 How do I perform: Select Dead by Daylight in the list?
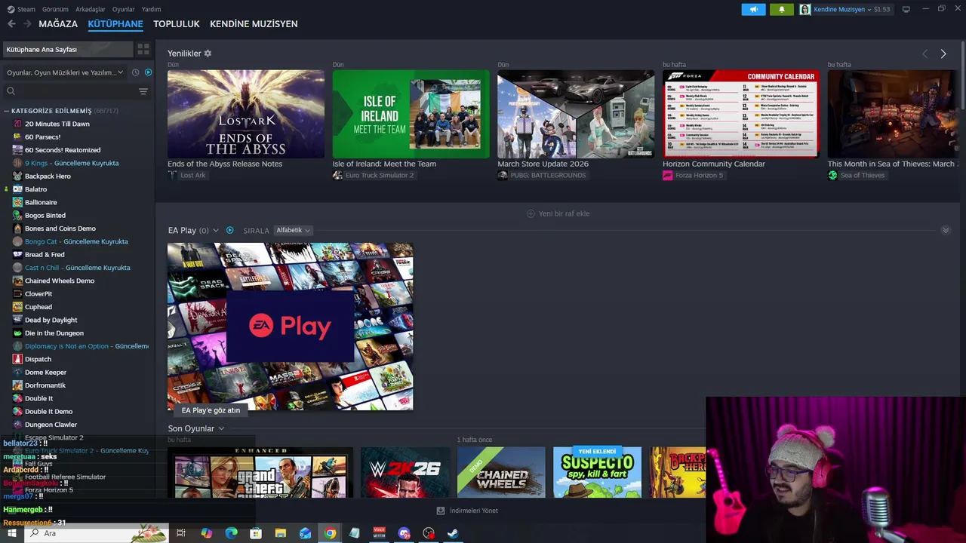tap(51, 320)
